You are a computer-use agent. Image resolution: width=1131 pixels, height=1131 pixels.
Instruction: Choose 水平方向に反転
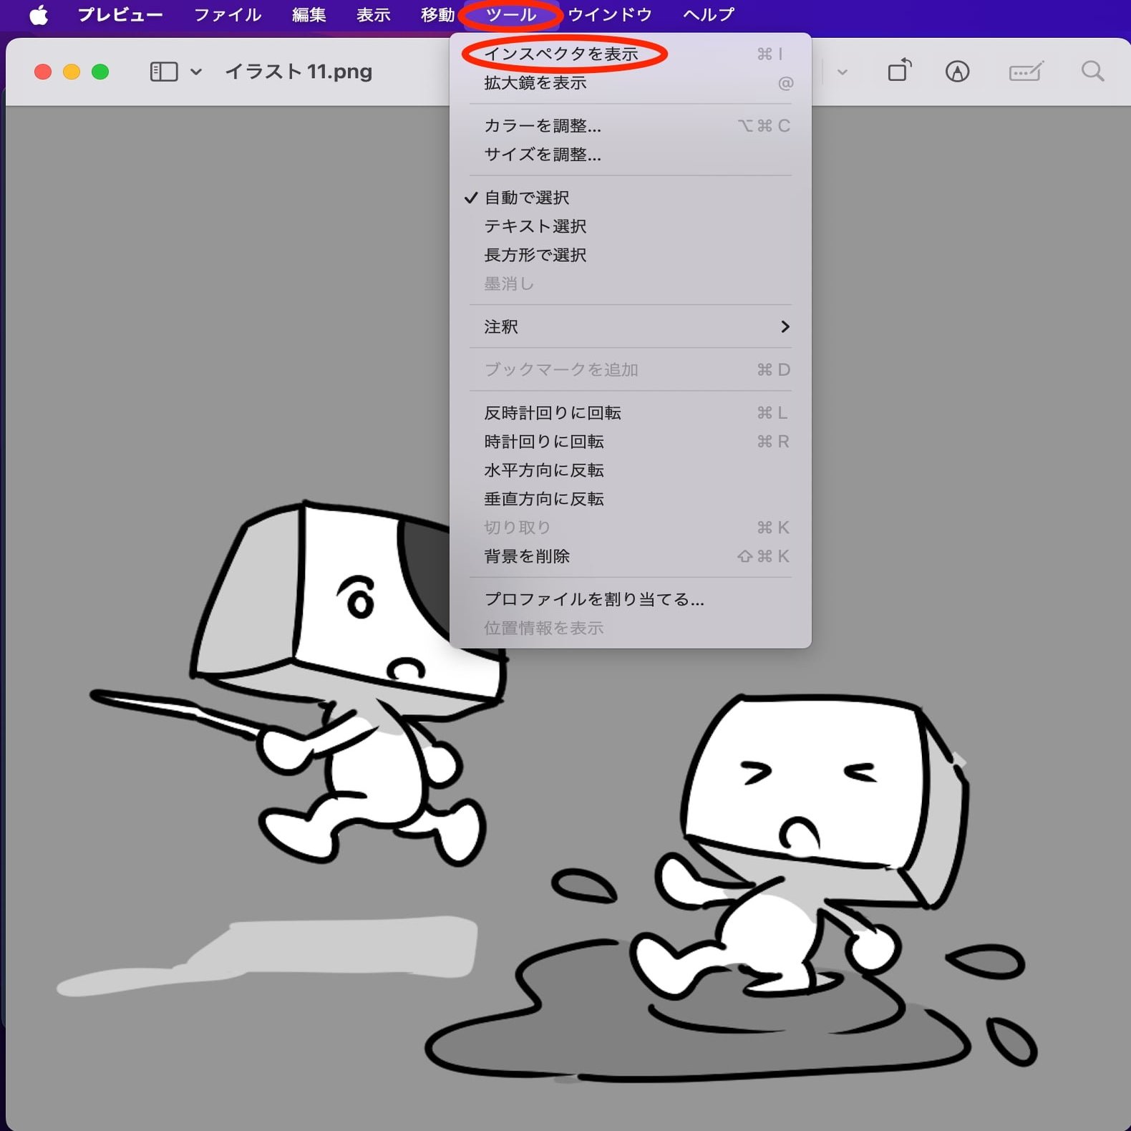coord(631,470)
